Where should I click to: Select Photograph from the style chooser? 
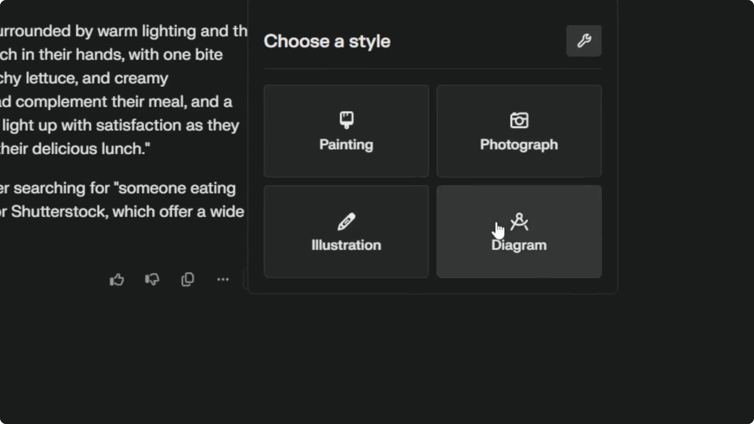pyautogui.click(x=519, y=131)
